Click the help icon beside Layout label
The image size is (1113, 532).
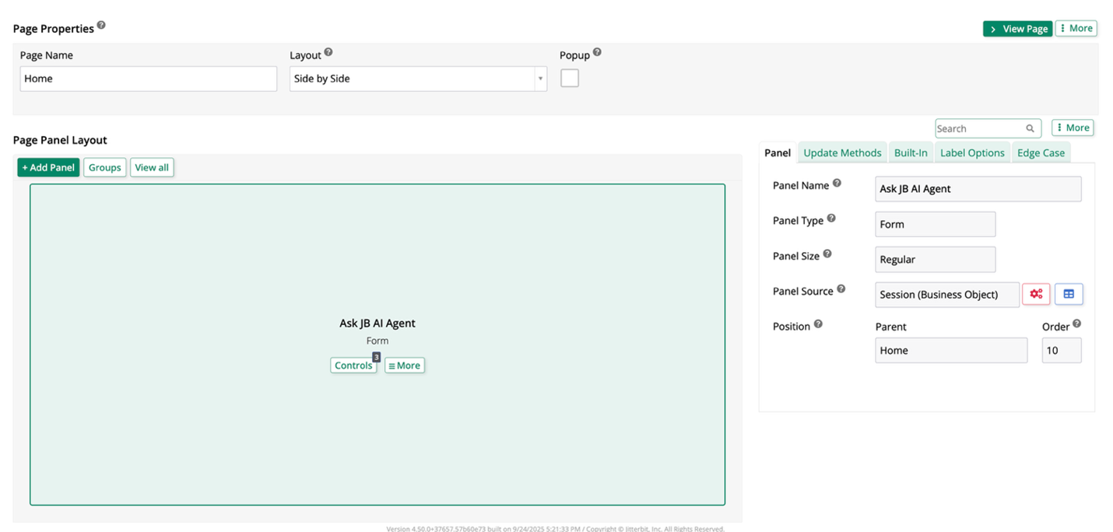pos(328,53)
